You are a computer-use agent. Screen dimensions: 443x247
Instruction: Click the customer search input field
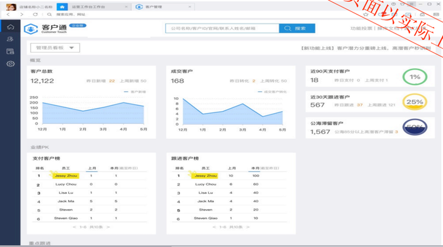222,28
